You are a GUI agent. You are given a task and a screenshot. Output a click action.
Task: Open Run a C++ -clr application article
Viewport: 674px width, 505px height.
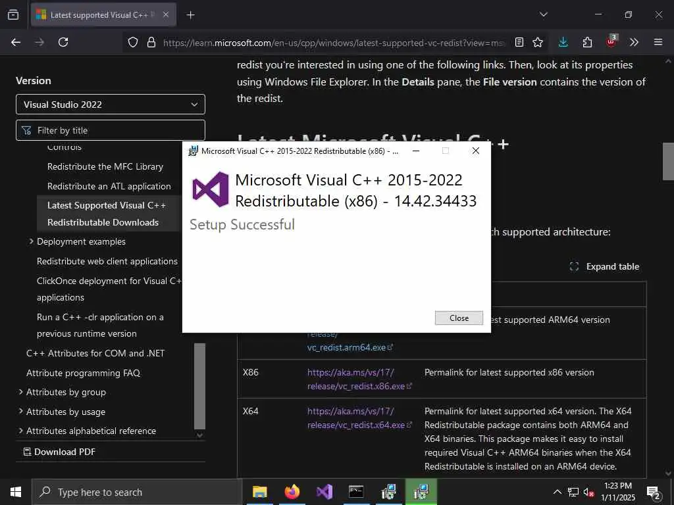click(100, 325)
